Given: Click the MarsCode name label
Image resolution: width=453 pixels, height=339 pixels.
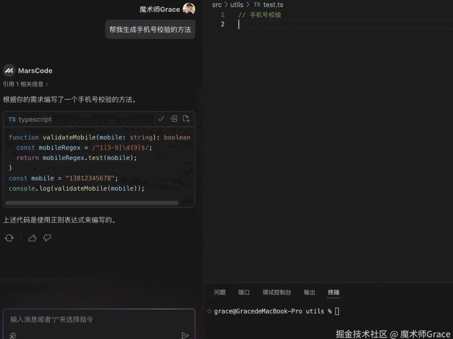Looking at the screenshot, I should pyautogui.click(x=35, y=71).
